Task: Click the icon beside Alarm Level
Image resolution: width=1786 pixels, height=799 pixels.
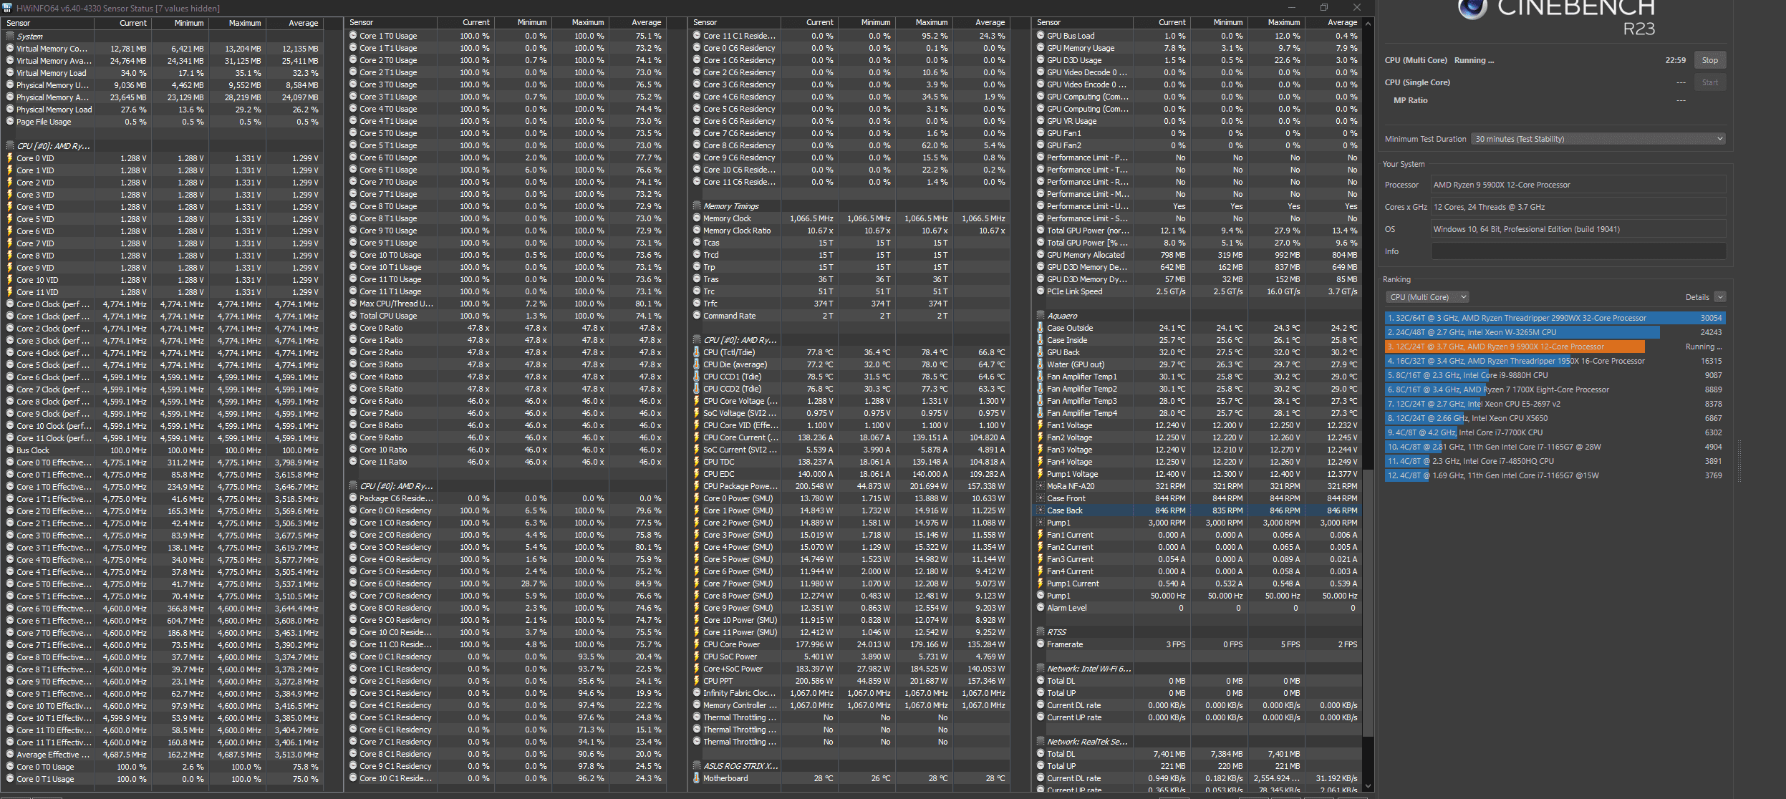Action: (x=1041, y=608)
